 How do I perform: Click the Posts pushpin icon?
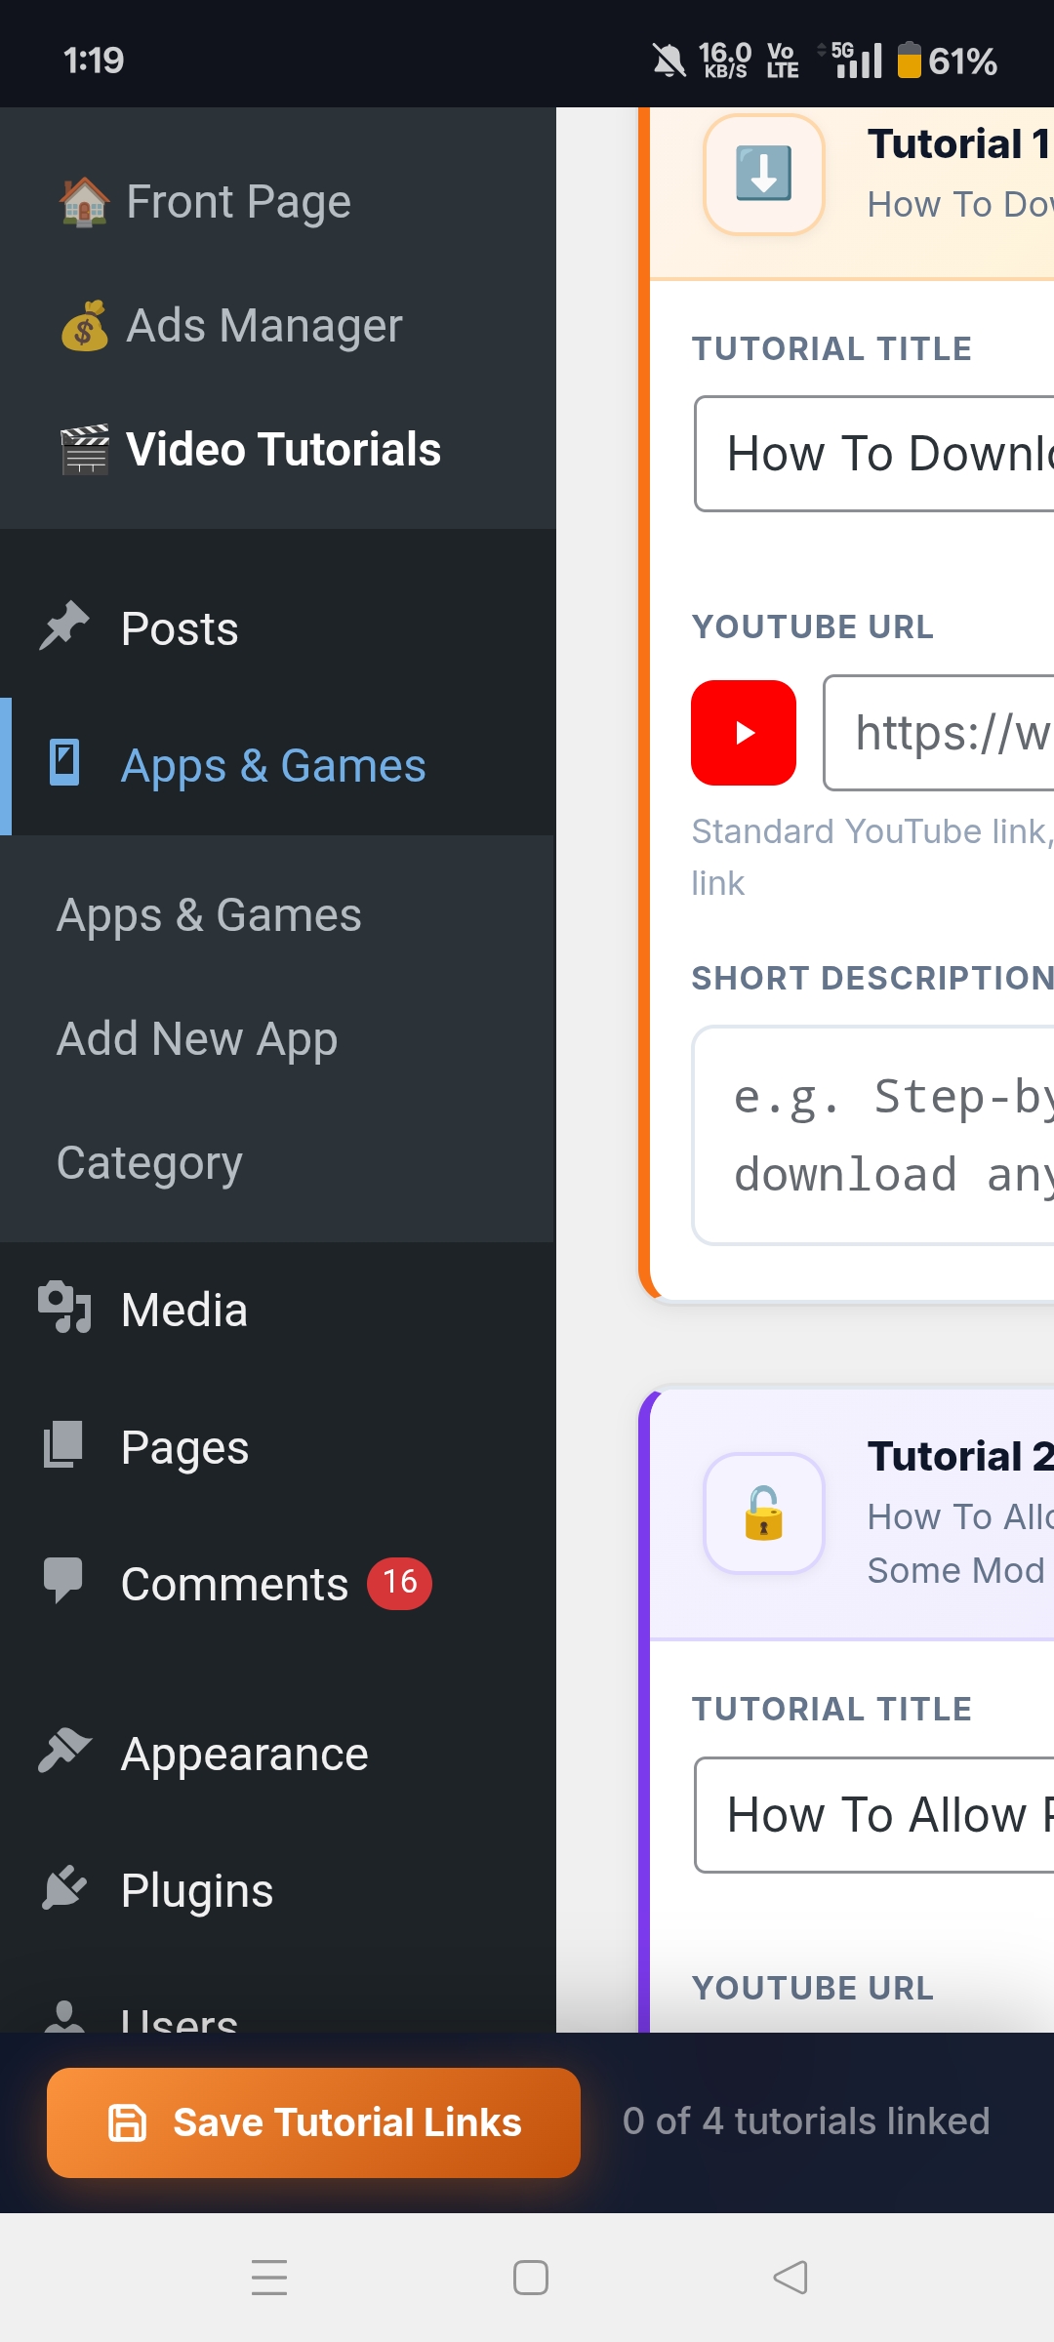pyautogui.click(x=64, y=626)
